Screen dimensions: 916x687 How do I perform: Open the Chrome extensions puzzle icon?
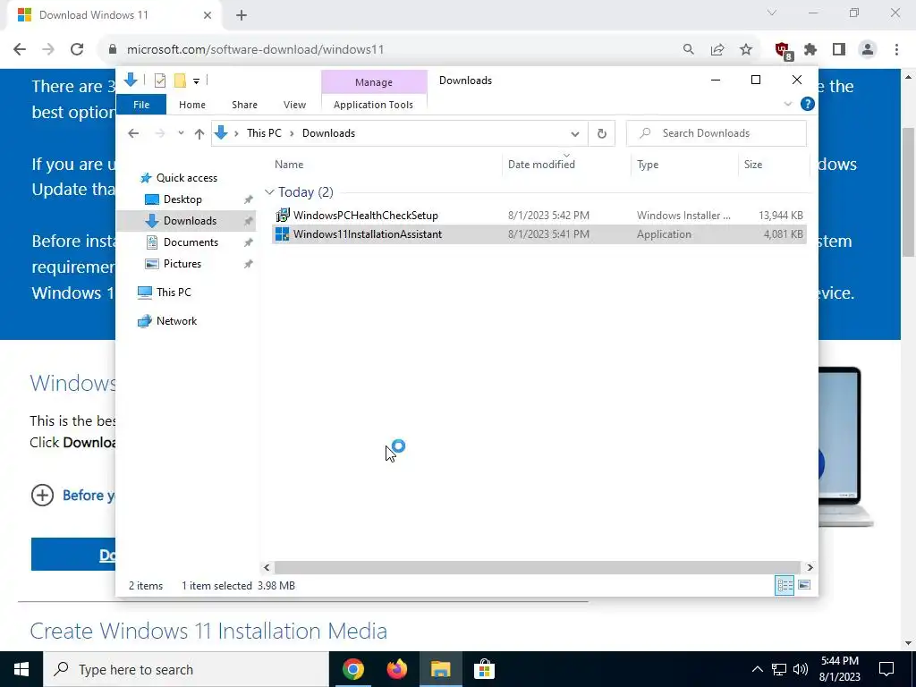point(810,50)
